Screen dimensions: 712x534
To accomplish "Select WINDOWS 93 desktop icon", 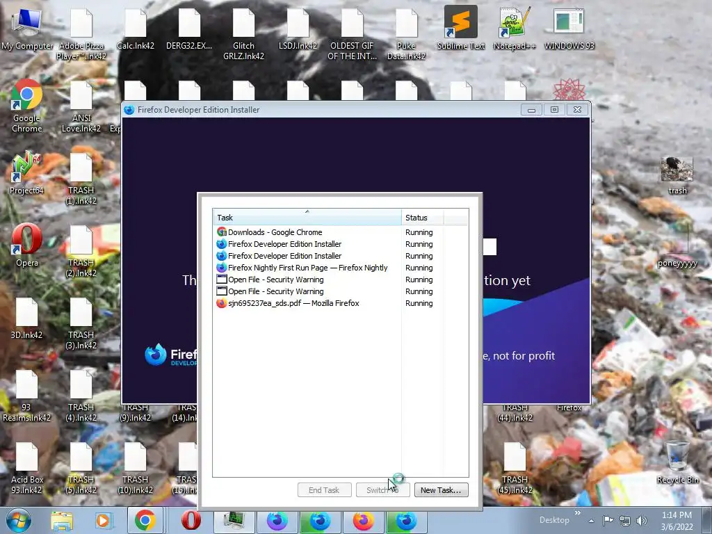I will [569, 29].
